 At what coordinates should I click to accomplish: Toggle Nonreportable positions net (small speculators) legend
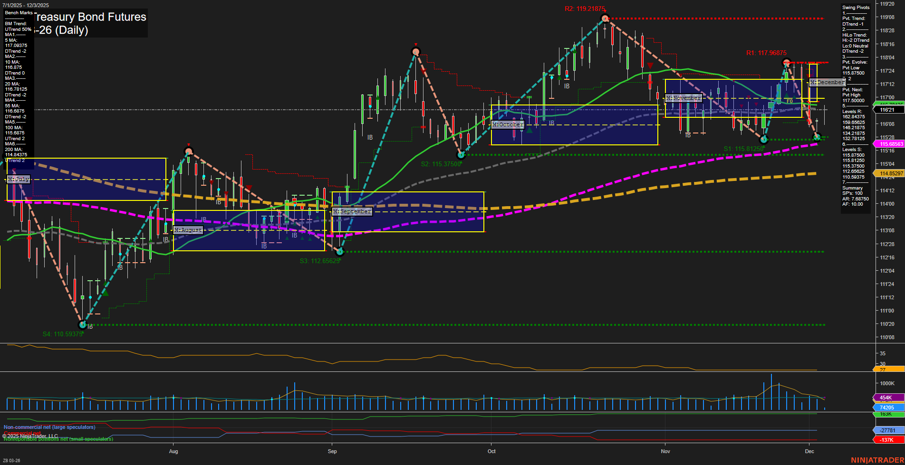click(58, 439)
